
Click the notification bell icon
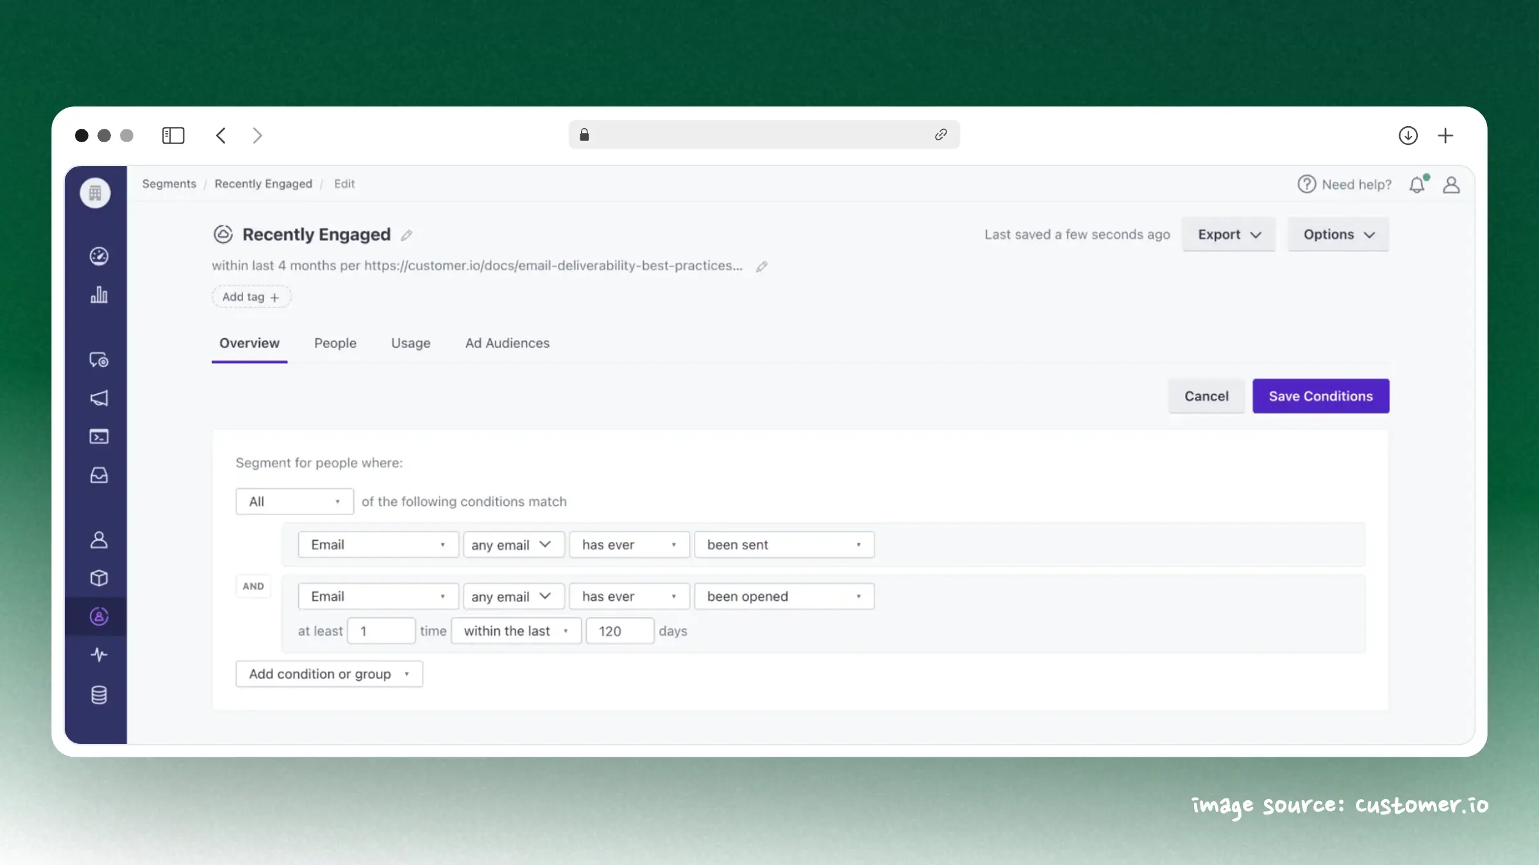1417,185
